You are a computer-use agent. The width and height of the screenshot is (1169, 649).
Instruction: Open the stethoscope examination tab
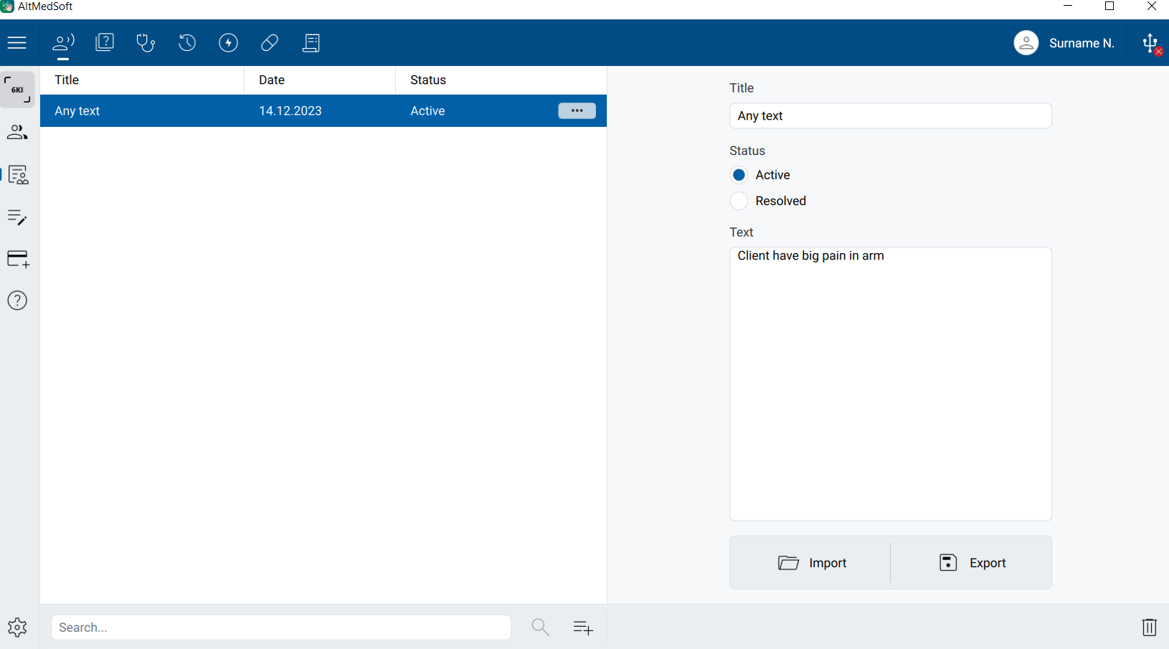(x=146, y=43)
